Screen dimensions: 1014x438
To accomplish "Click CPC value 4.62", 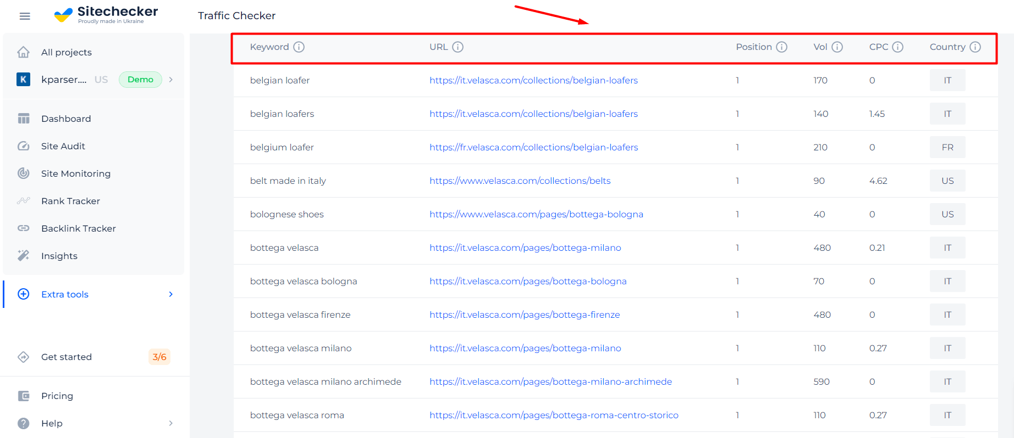I will point(878,181).
